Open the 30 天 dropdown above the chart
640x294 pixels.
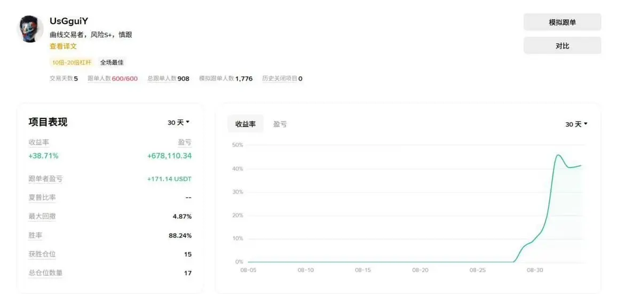pos(576,124)
